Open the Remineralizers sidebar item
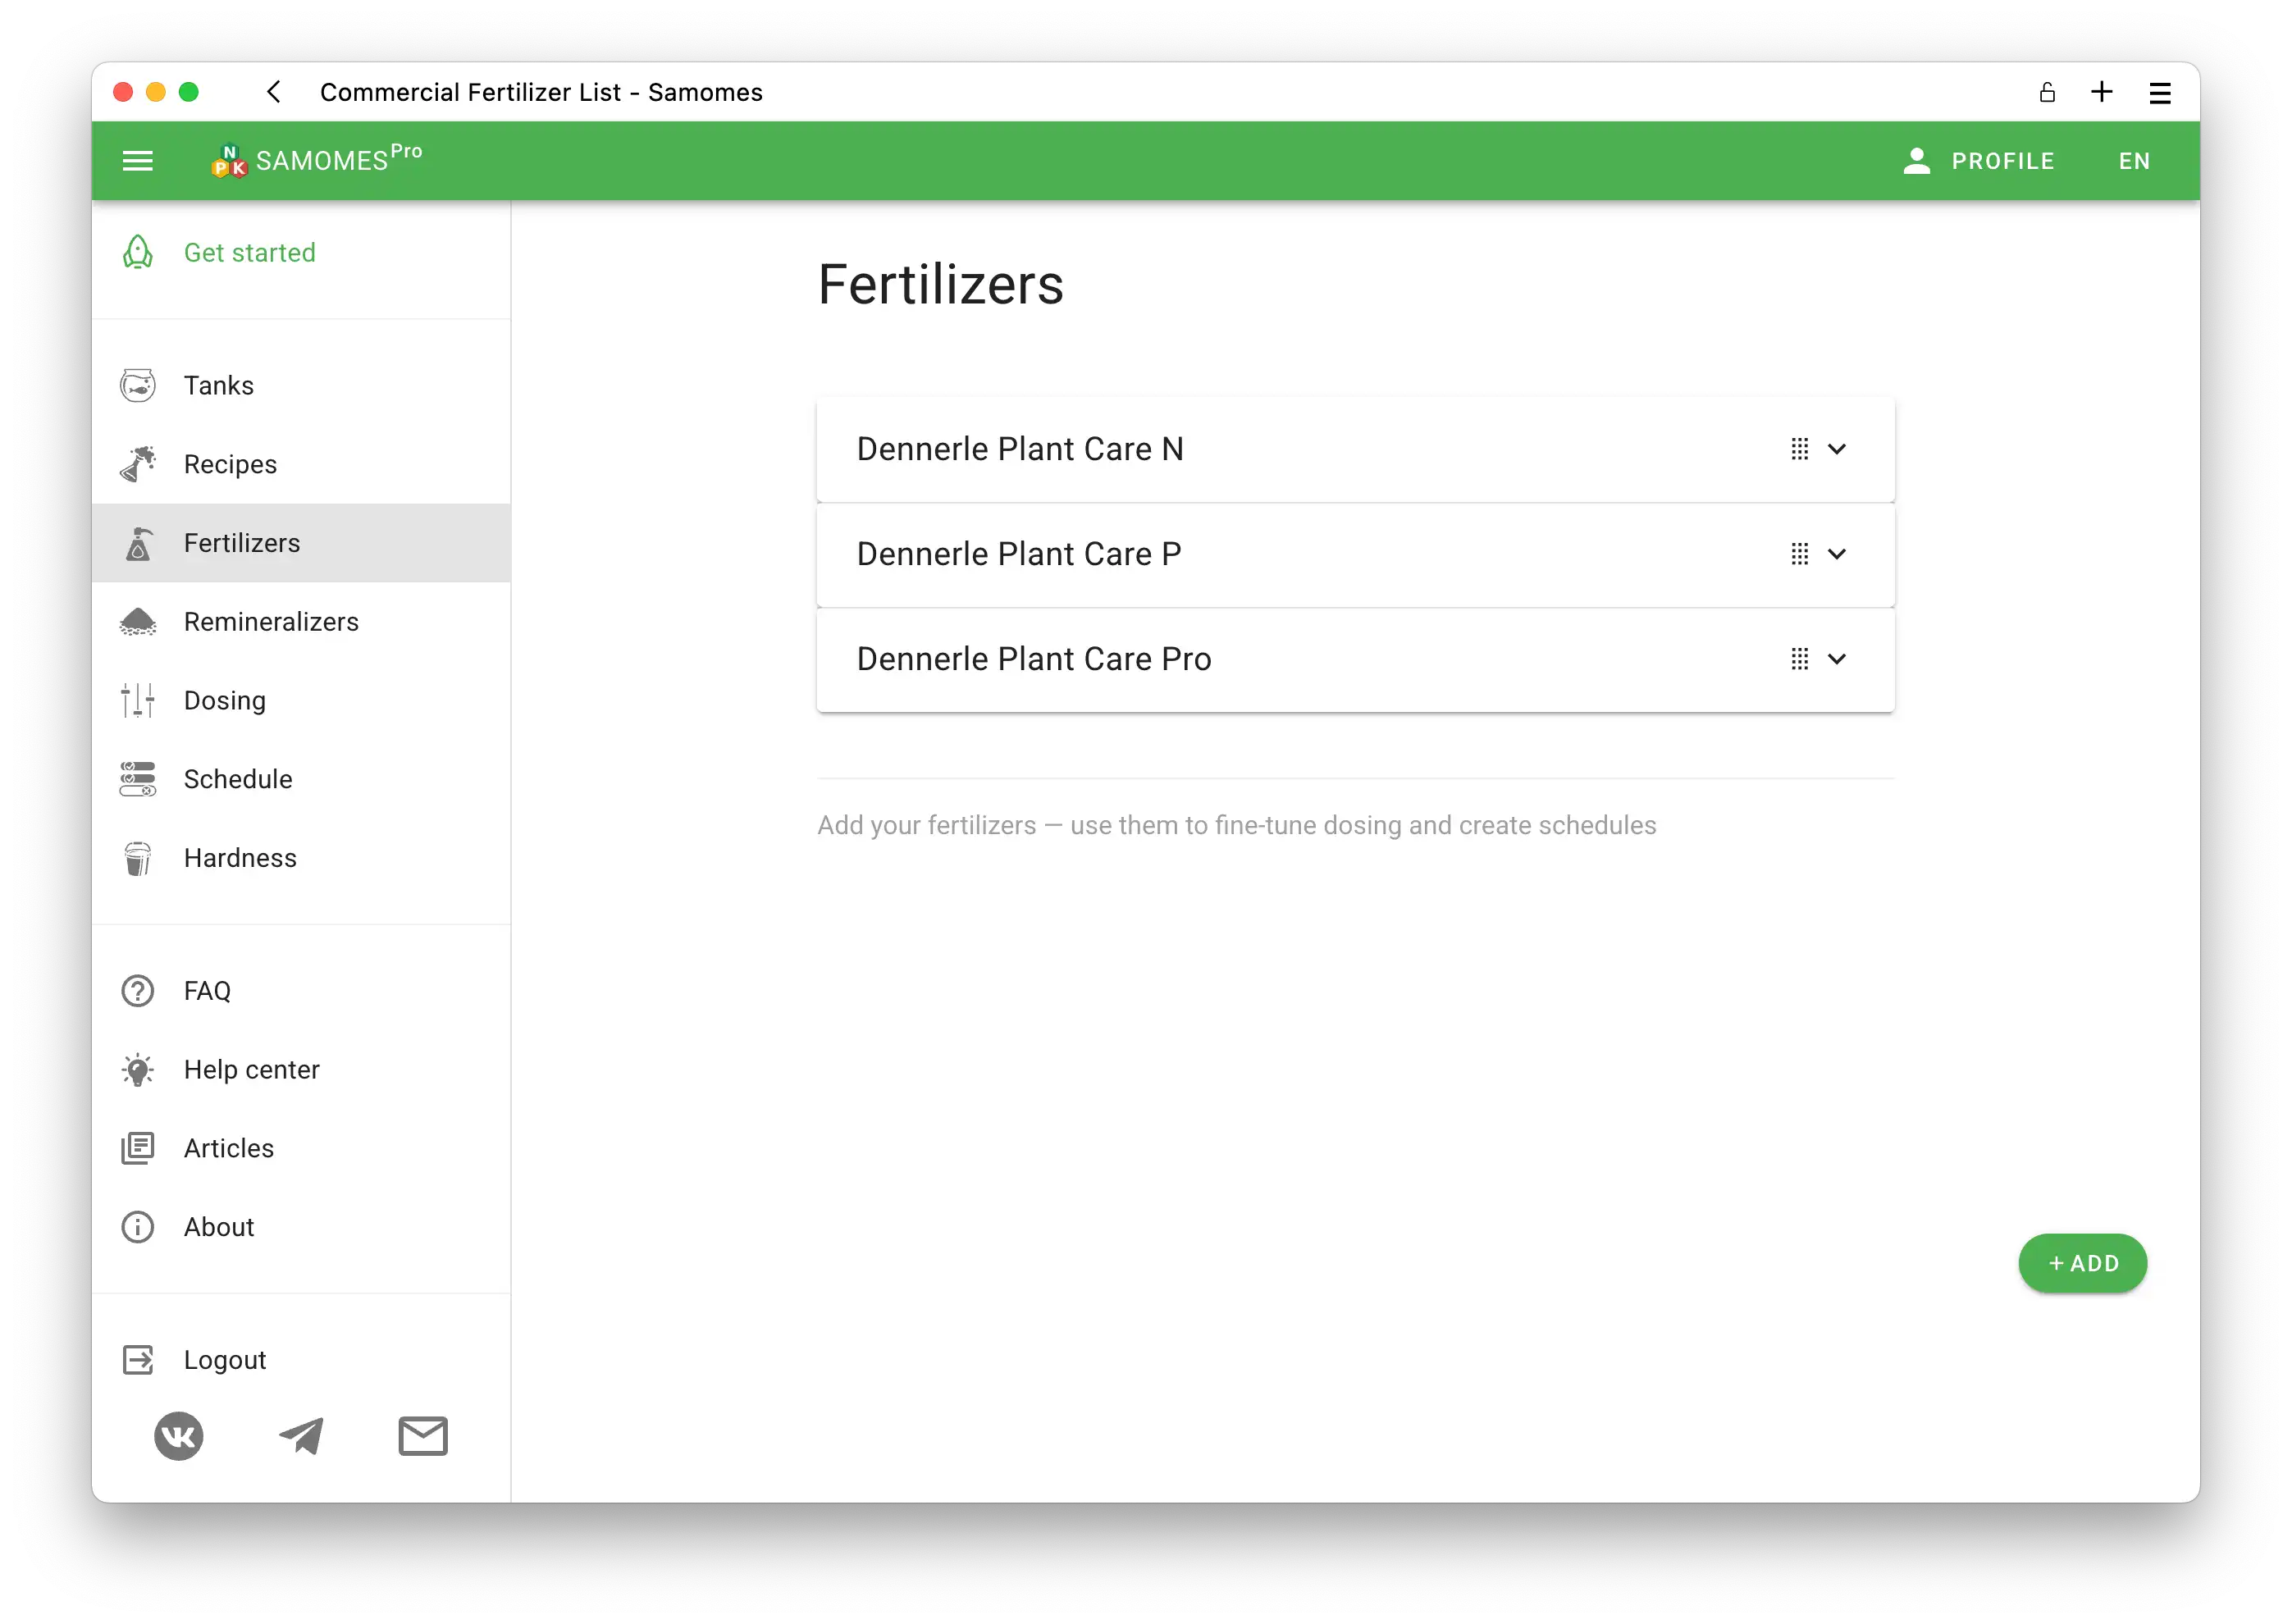The width and height of the screenshot is (2292, 1624). pyautogui.click(x=271, y=621)
